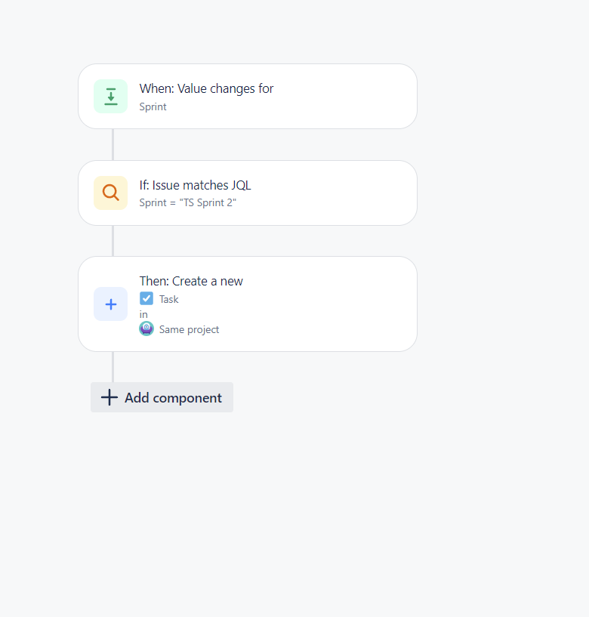
Task: Click the Same project label
Action: coord(189,329)
